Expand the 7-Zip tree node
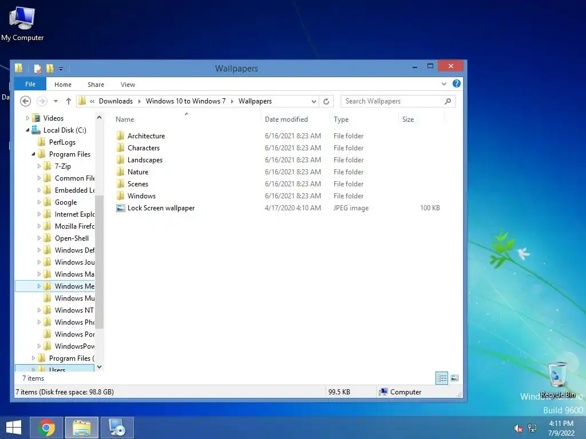586x439 pixels. coord(39,166)
